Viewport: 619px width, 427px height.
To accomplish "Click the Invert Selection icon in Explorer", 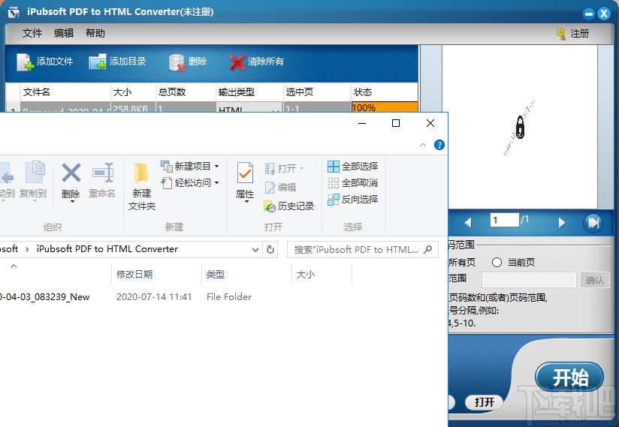I will [334, 200].
